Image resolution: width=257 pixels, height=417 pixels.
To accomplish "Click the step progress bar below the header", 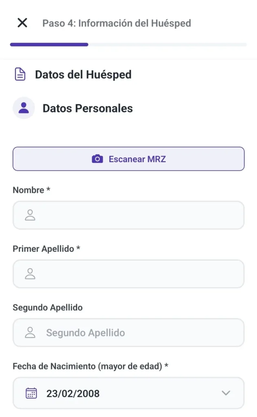I will pos(128,44).
